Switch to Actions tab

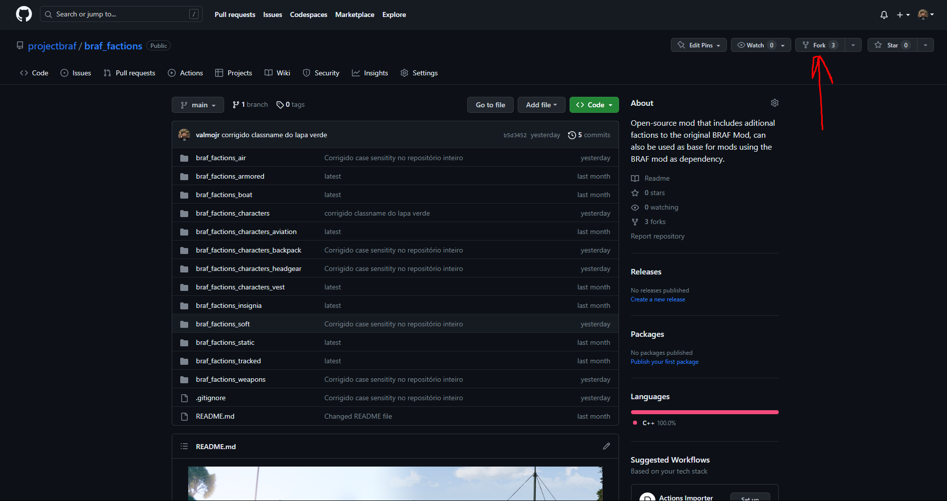(186, 73)
